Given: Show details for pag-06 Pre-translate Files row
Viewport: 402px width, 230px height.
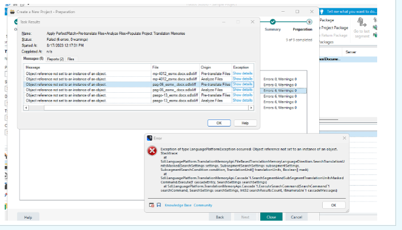Looking at the screenshot, I should pyautogui.click(x=242, y=84).
